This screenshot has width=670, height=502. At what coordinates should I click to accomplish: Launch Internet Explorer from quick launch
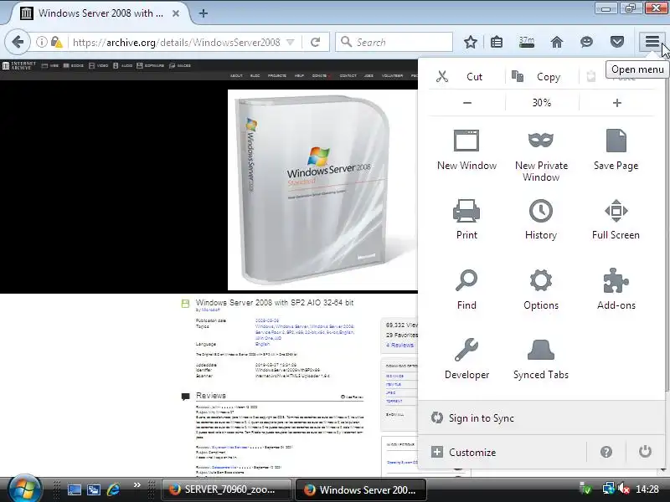[114, 489]
